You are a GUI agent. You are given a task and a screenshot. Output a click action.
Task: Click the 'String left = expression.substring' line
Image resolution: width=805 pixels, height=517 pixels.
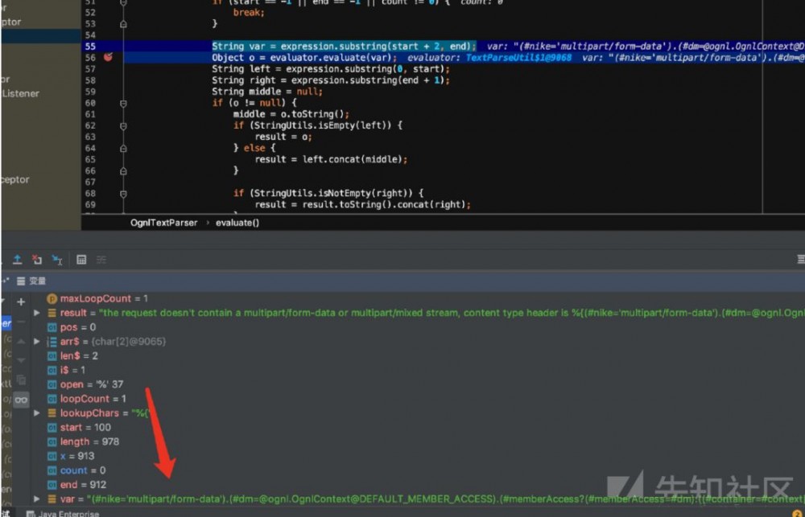(x=331, y=69)
